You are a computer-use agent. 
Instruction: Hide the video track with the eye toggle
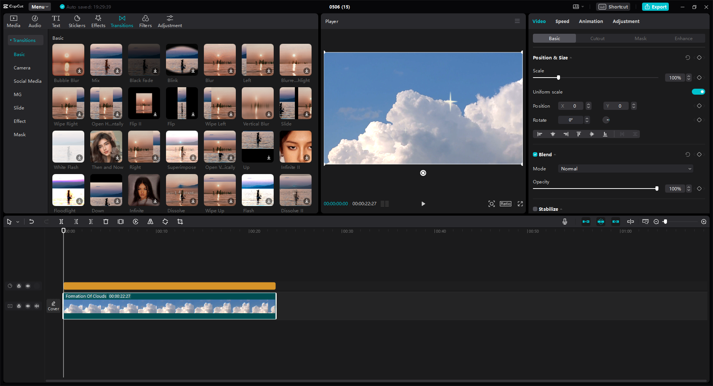[x=28, y=306]
